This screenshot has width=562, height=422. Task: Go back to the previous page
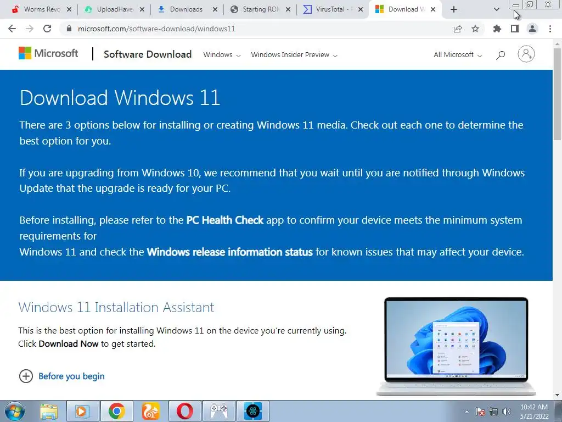point(12,29)
